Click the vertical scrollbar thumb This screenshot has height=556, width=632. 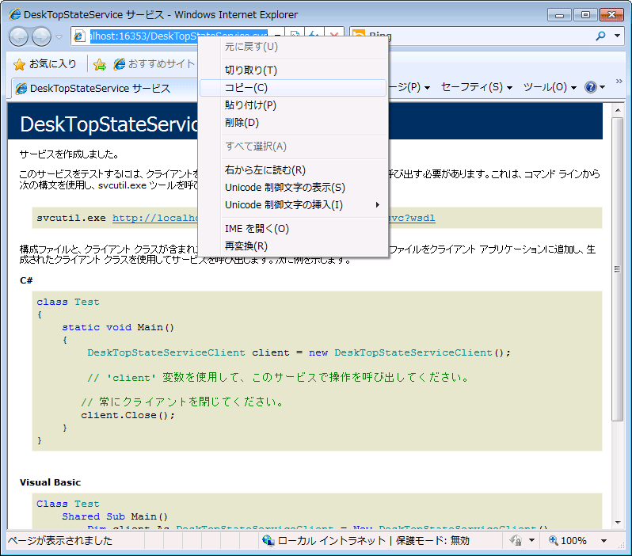click(x=618, y=269)
